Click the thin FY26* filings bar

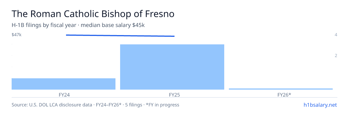(x=281, y=89)
